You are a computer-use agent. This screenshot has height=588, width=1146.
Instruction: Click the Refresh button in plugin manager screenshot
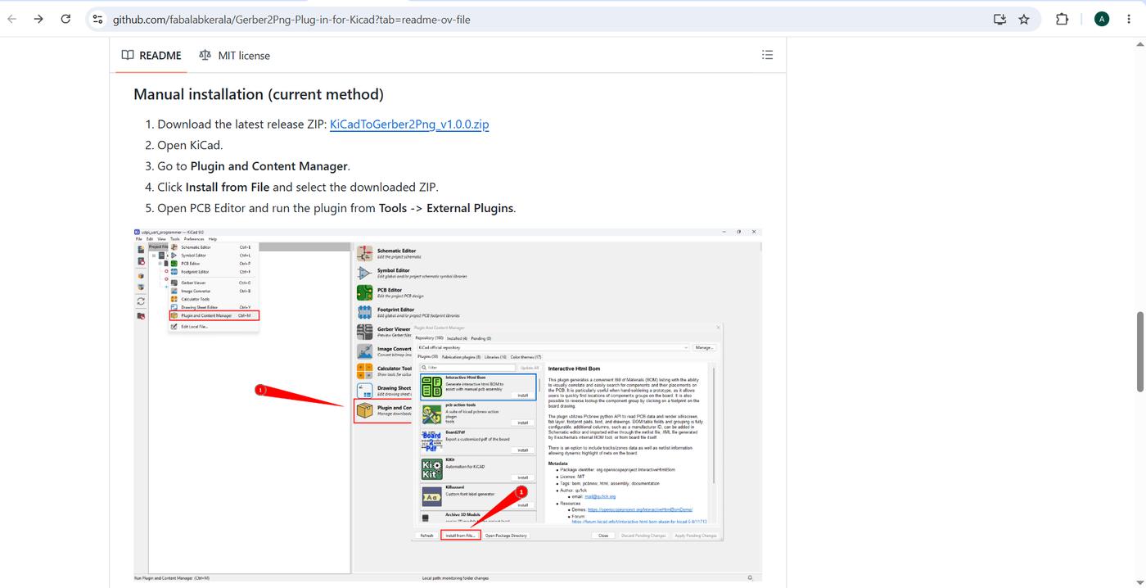(x=426, y=536)
